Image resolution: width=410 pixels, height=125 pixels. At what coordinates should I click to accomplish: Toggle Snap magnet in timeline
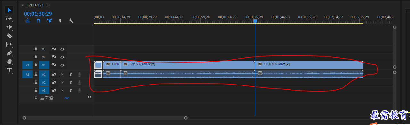pos(38,21)
